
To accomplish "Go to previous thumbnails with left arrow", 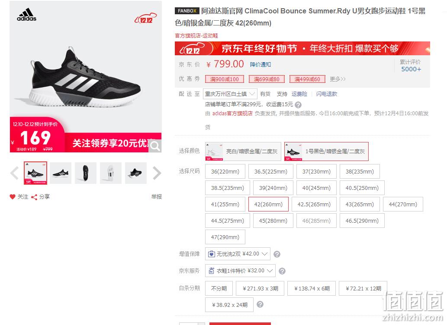I will pos(15,173).
